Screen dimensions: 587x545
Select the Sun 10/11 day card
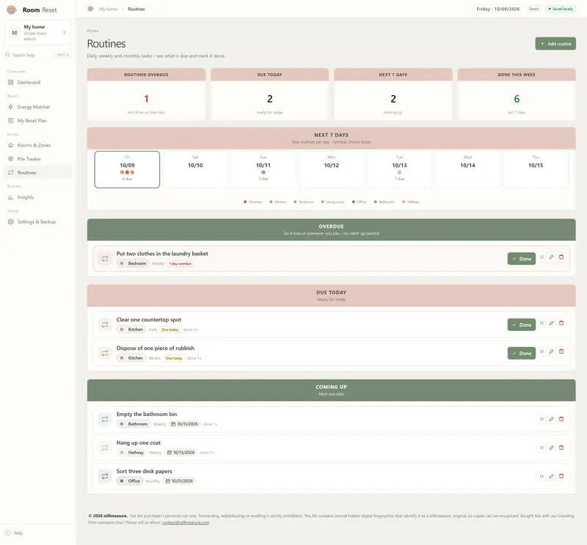point(263,169)
